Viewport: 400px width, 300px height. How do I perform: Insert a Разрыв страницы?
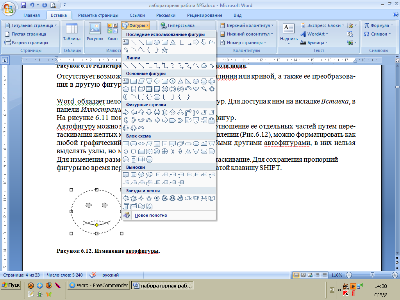pos(27,43)
